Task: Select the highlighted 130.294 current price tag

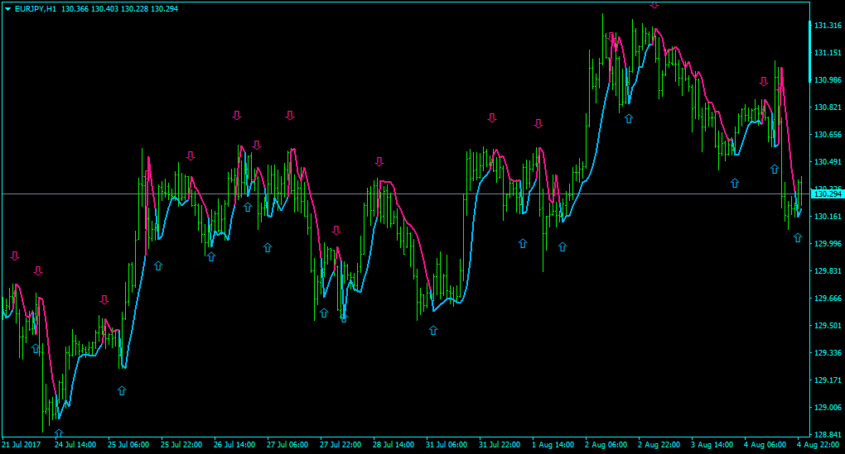Action: pos(828,194)
